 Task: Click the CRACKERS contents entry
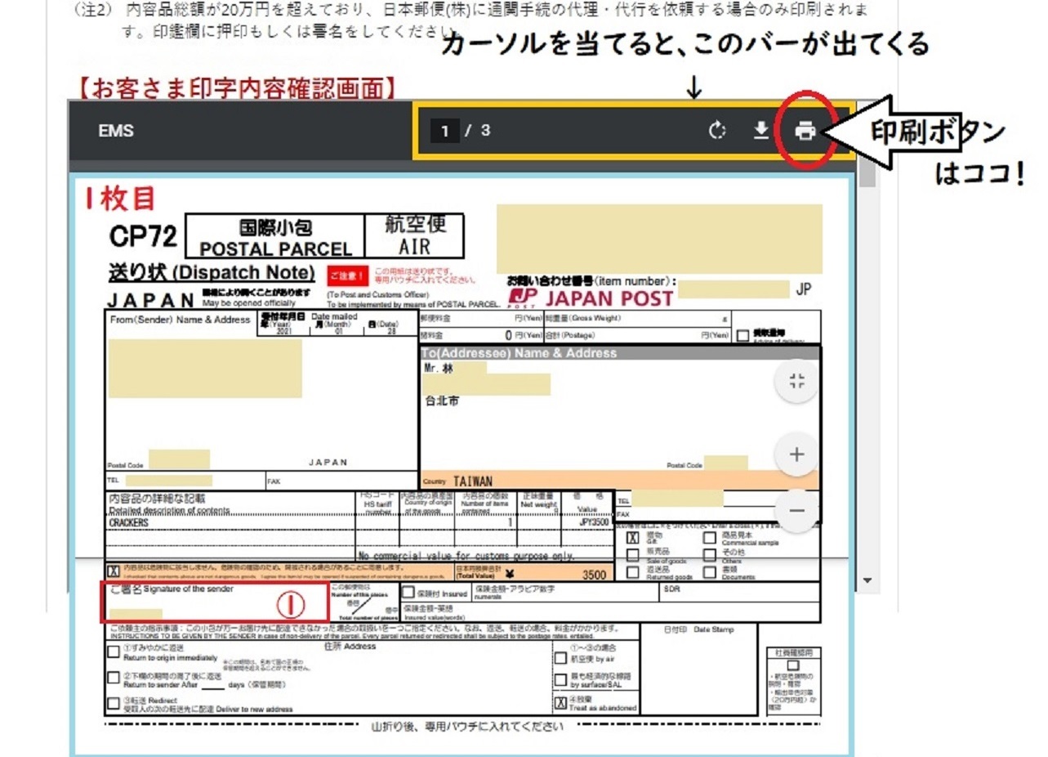[x=128, y=523]
